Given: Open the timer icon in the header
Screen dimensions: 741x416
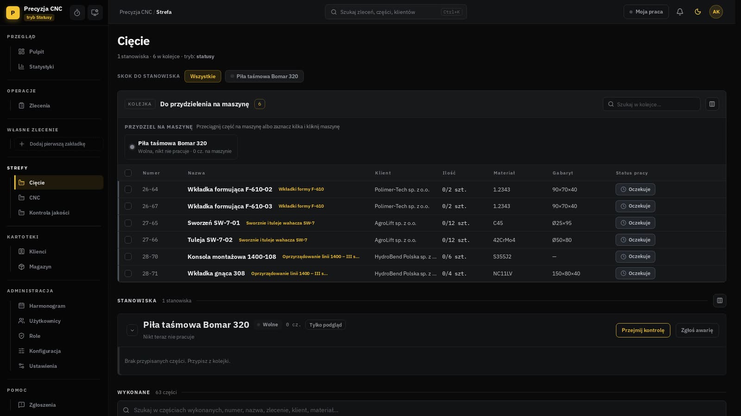Looking at the screenshot, I should coord(77,12).
